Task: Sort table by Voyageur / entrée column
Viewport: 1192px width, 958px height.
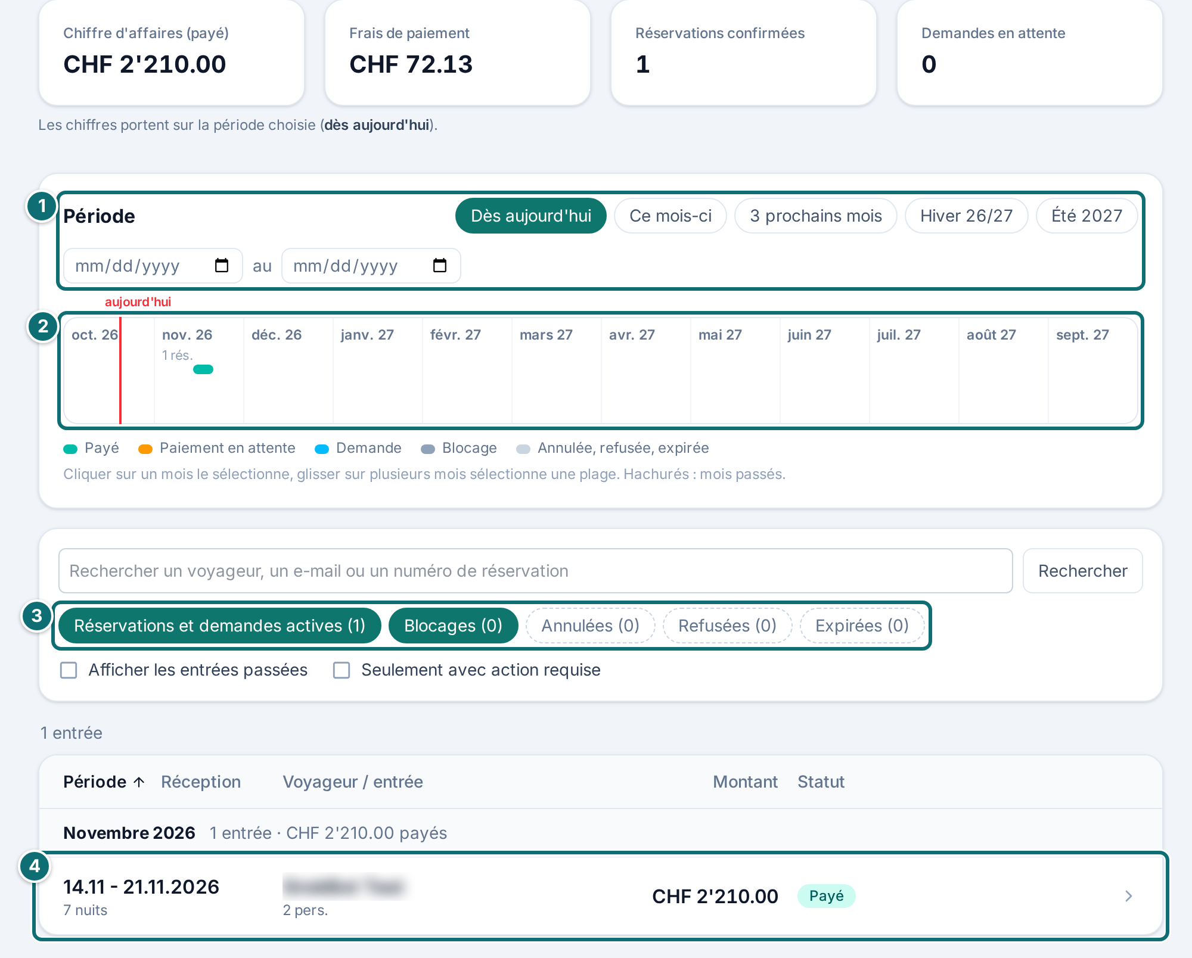Action: point(353,782)
